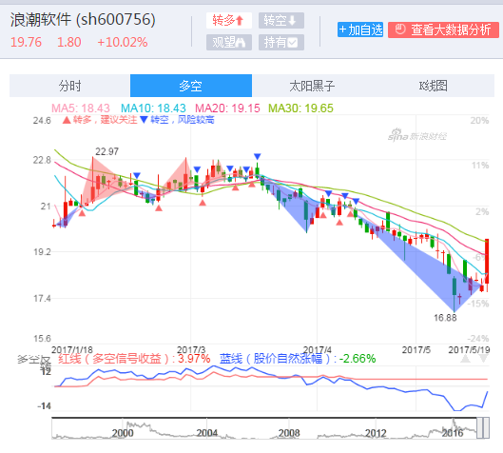Click the 红线（多空信号收益）3.97% legend
This screenshot has height=453, width=503.
[134, 358]
